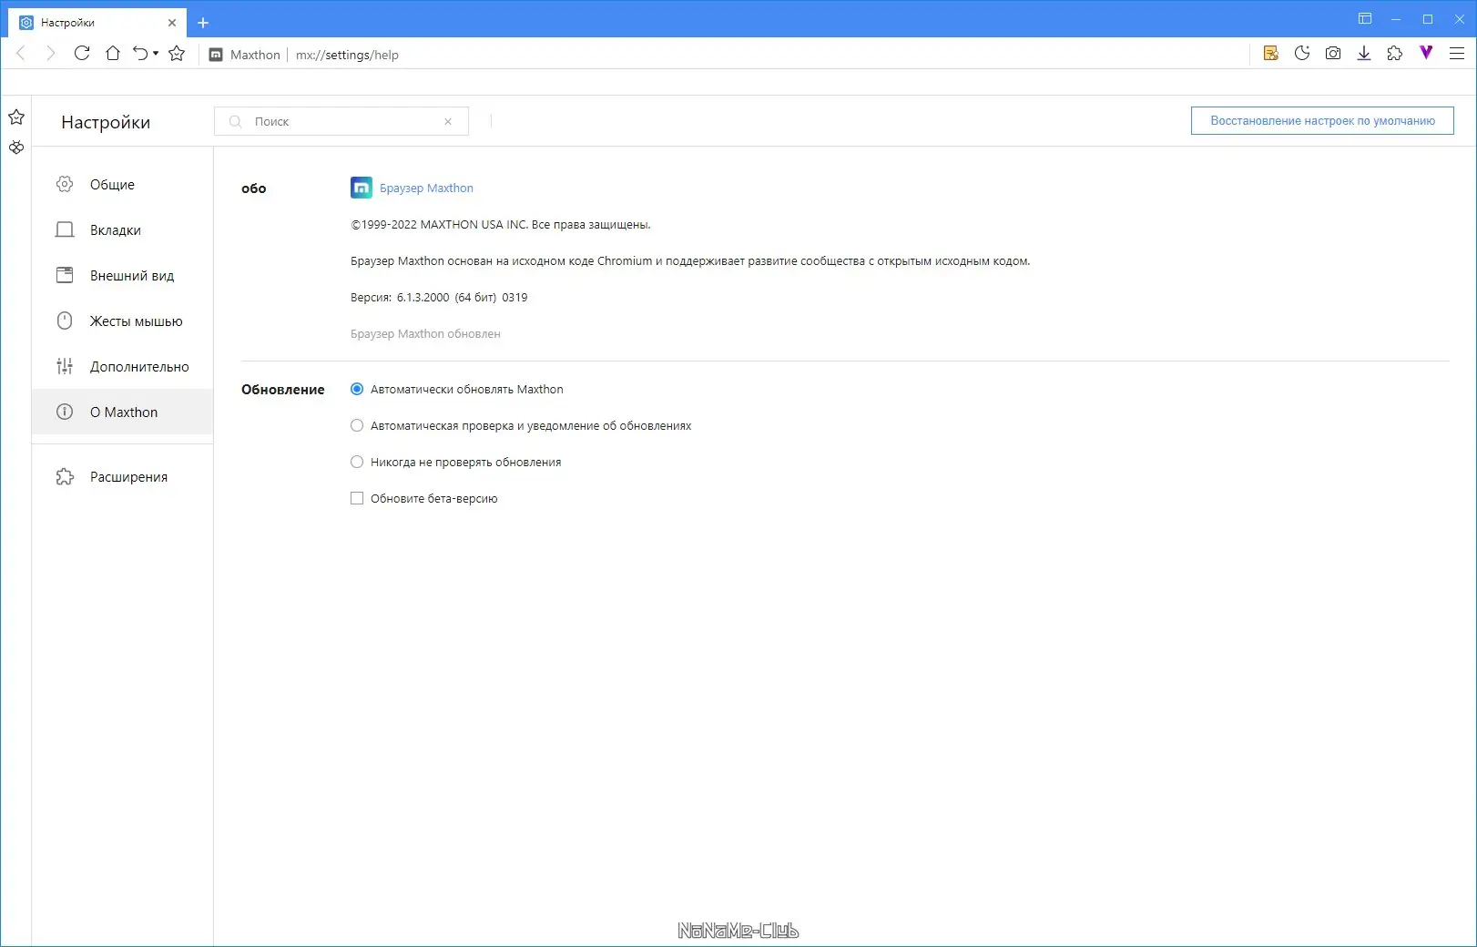Click the Обновление section heading
1477x947 pixels.
(283, 390)
